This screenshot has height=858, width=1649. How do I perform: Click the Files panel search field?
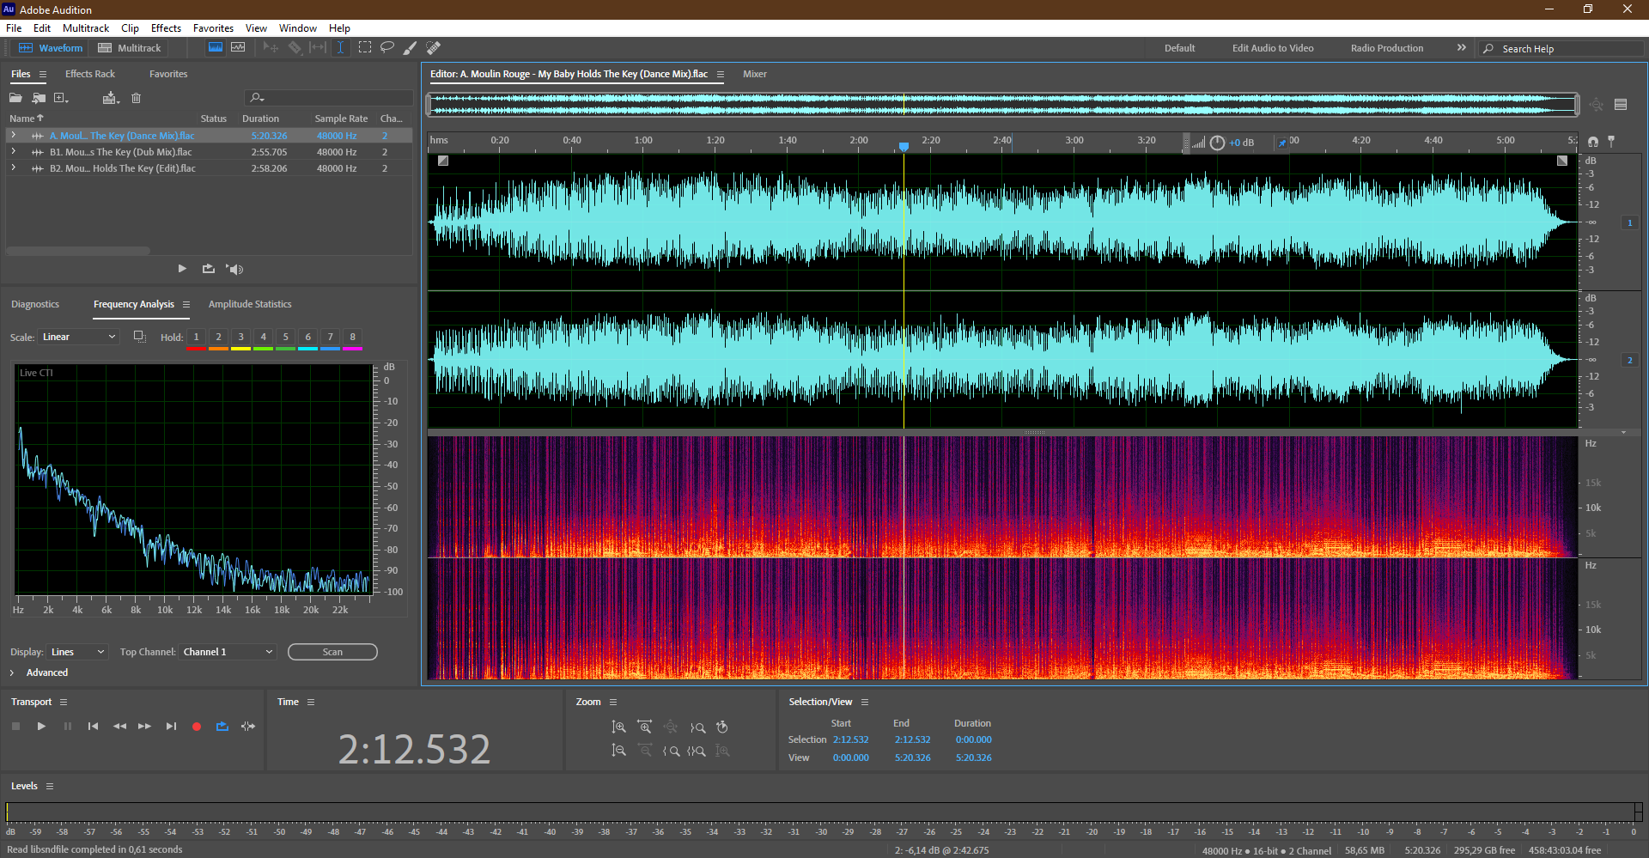(x=329, y=98)
